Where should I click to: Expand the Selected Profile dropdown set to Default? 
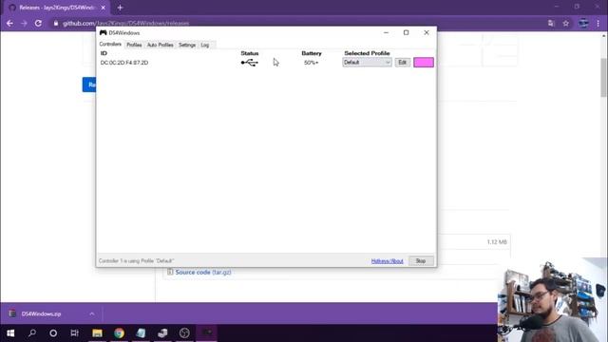pos(367,63)
